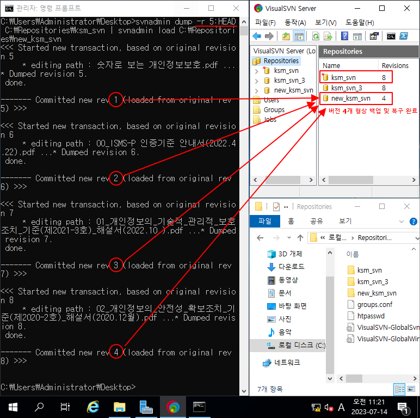
Task: Click Forward arrow in File Explorer
Action: coord(276,238)
